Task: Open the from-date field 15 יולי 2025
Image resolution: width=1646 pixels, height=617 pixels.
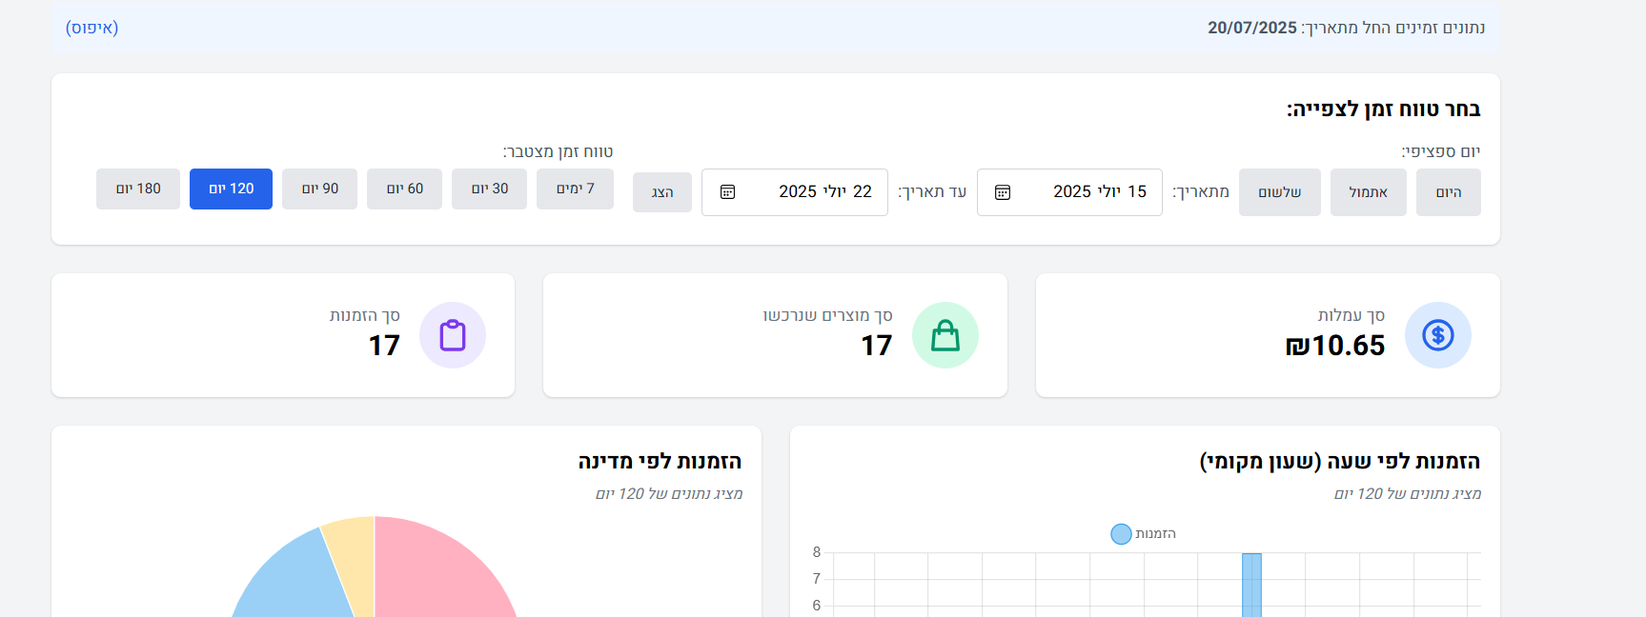Action: 1069,192
